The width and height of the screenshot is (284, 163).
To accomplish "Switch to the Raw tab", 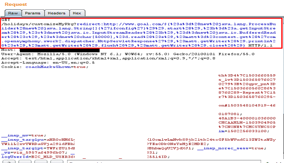I will [11, 13].
